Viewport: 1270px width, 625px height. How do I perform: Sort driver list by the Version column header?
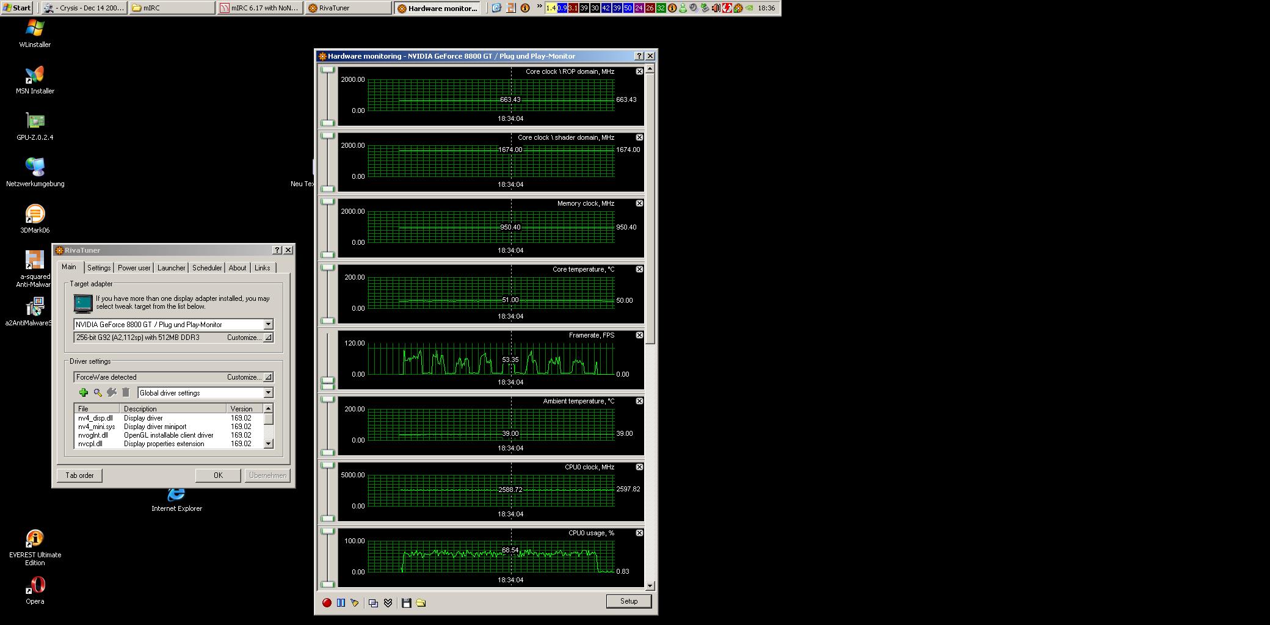coord(245,408)
